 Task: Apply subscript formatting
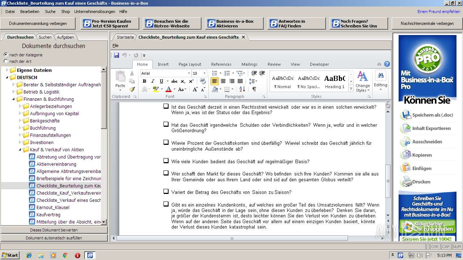(183, 81)
